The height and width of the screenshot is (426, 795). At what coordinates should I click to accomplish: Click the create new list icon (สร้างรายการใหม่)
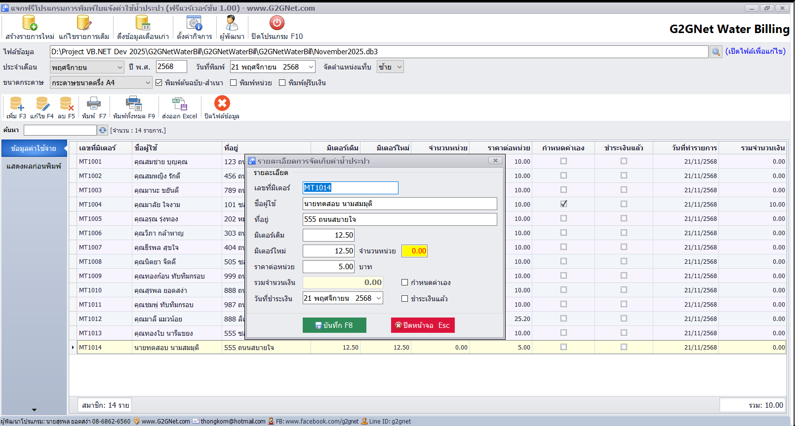tap(30, 23)
